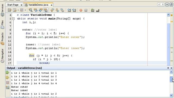Close the Start Page tab
Viewport: 174px width, 98px height.
pyautogui.click(x=21, y=5)
